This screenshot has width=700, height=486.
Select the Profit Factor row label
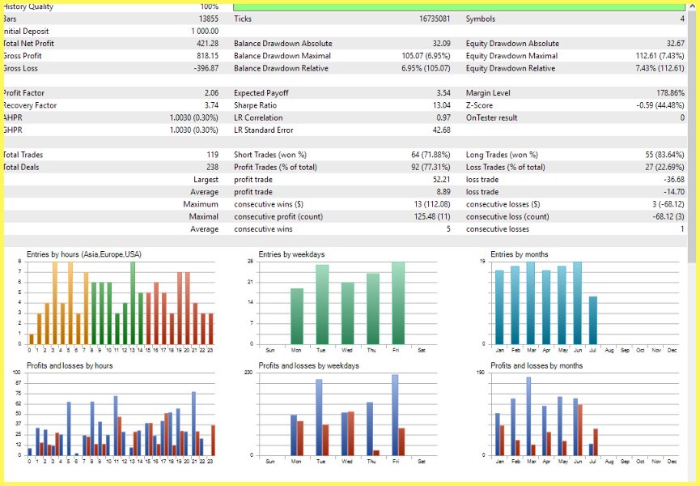coord(23,93)
